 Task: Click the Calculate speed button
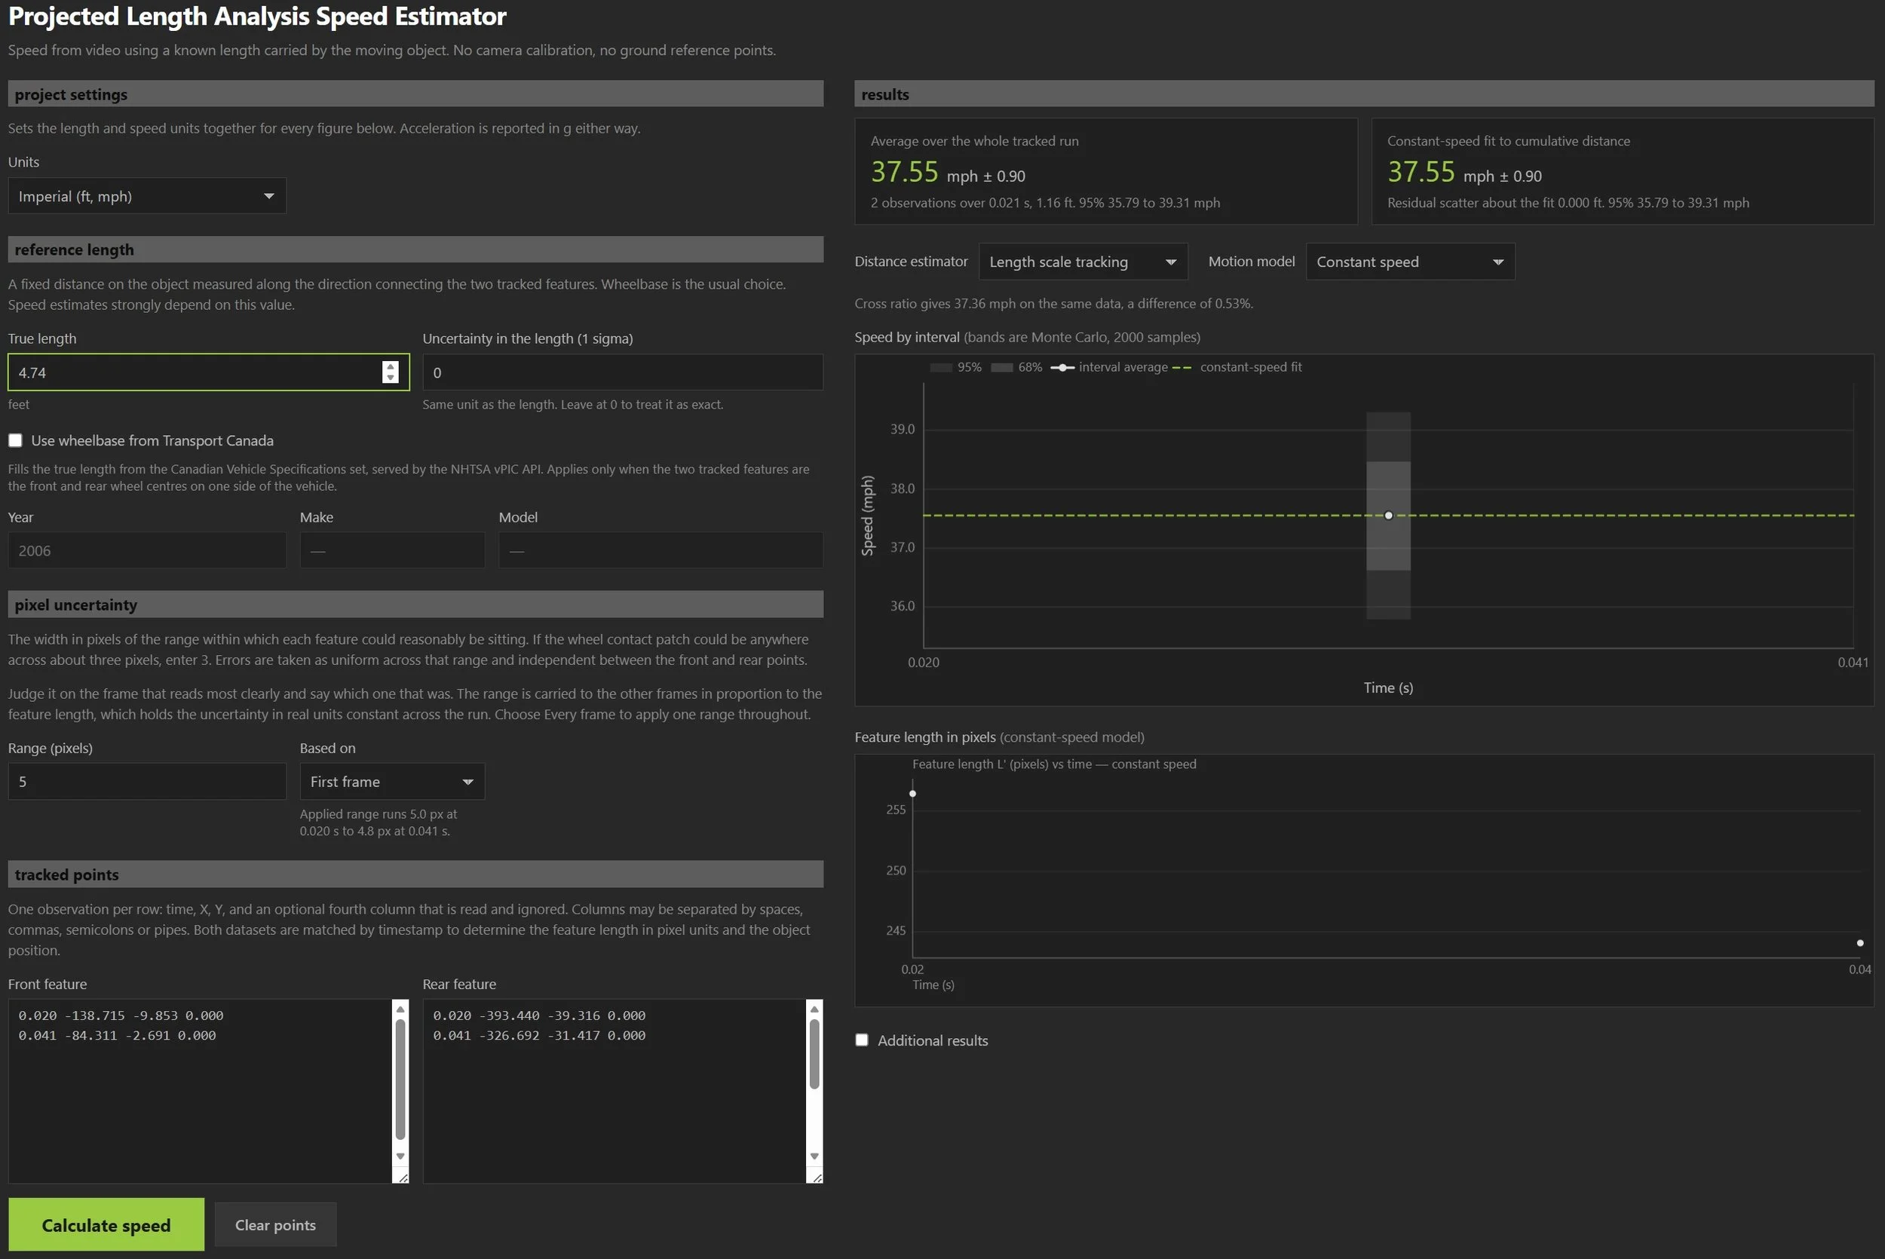(106, 1224)
